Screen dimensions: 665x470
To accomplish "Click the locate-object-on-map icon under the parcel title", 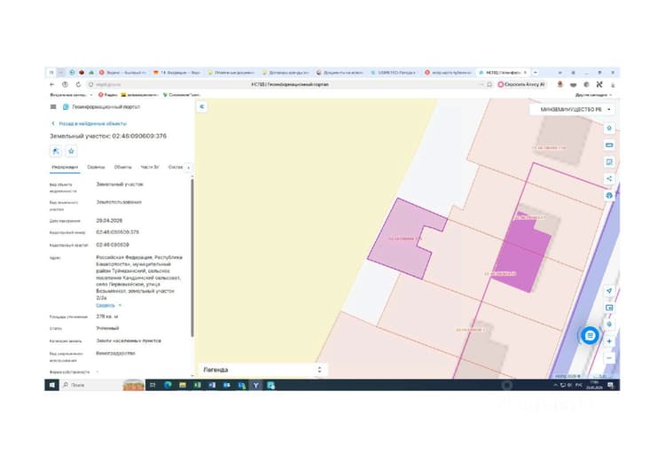I will [x=56, y=151].
